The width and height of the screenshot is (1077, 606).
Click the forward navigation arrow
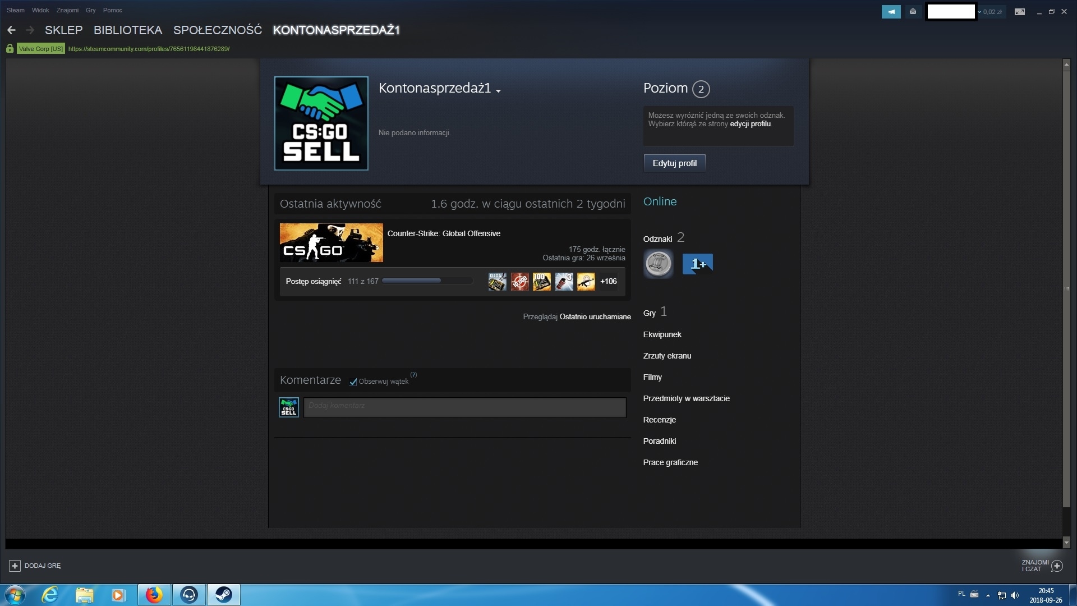coord(30,30)
